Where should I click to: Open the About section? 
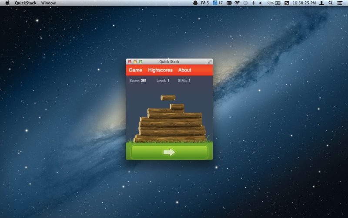point(184,70)
